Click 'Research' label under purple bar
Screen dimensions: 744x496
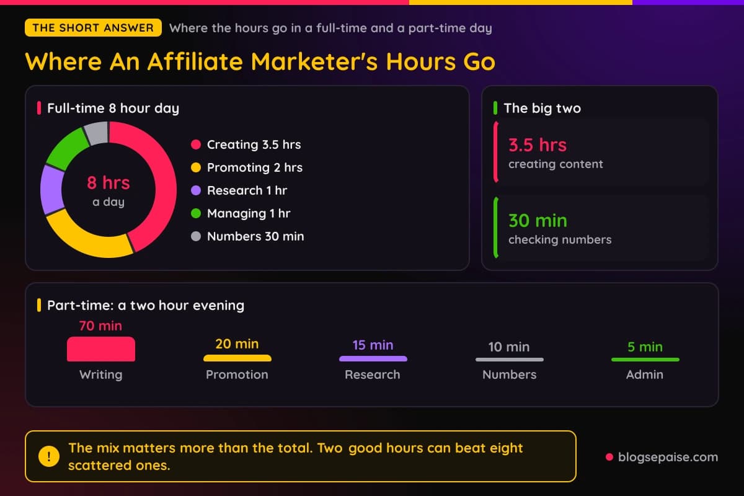373,374
